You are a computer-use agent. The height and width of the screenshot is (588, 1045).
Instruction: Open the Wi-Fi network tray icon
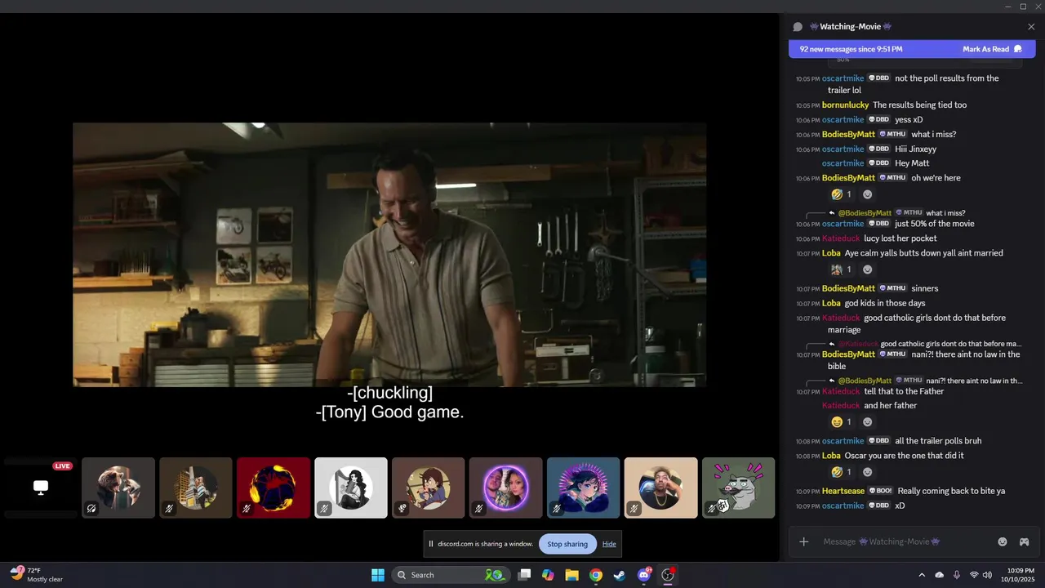(x=974, y=575)
